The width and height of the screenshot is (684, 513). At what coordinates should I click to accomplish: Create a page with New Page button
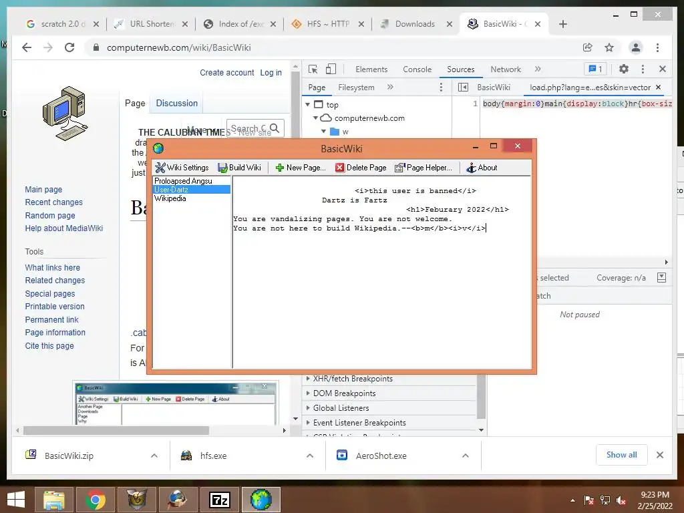pos(301,168)
